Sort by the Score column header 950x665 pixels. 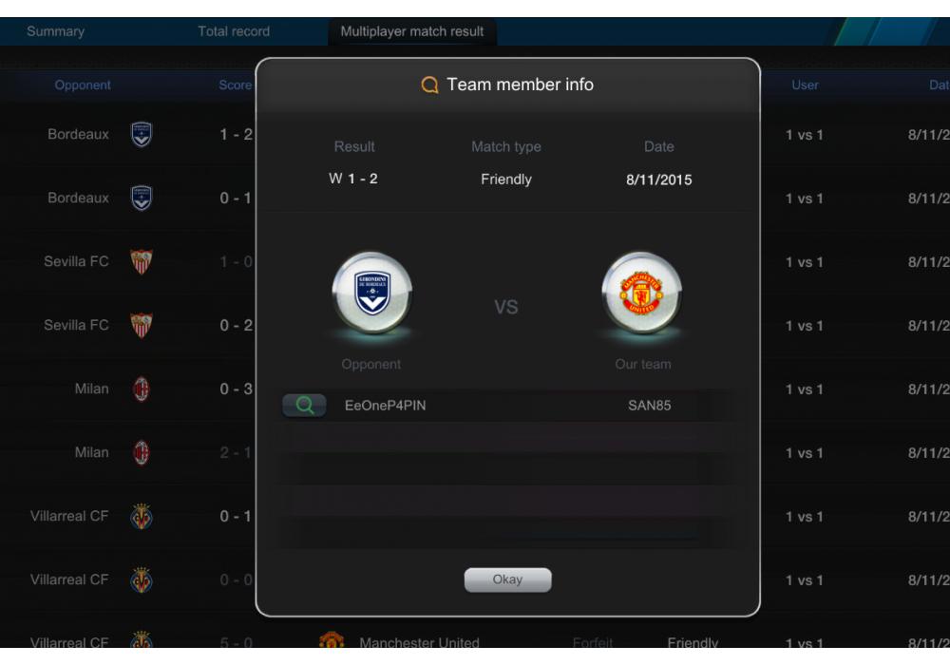(x=235, y=85)
